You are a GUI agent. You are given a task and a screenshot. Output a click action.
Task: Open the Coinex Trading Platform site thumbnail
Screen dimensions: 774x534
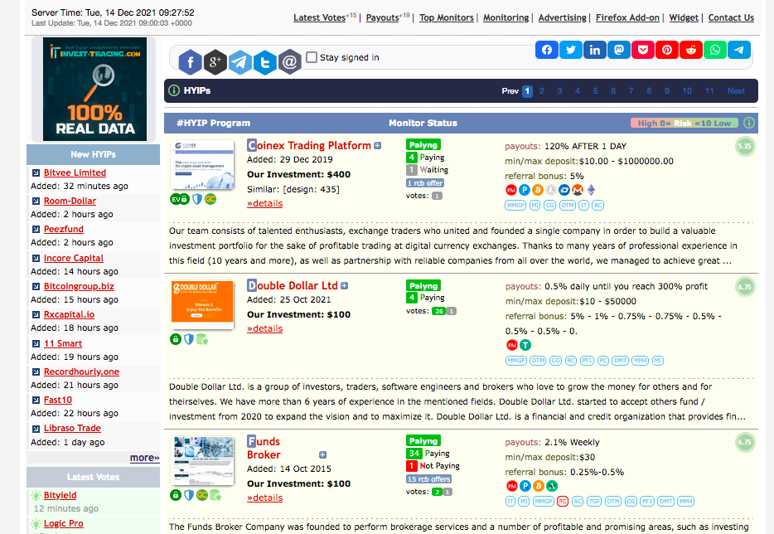(x=202, y=165)
